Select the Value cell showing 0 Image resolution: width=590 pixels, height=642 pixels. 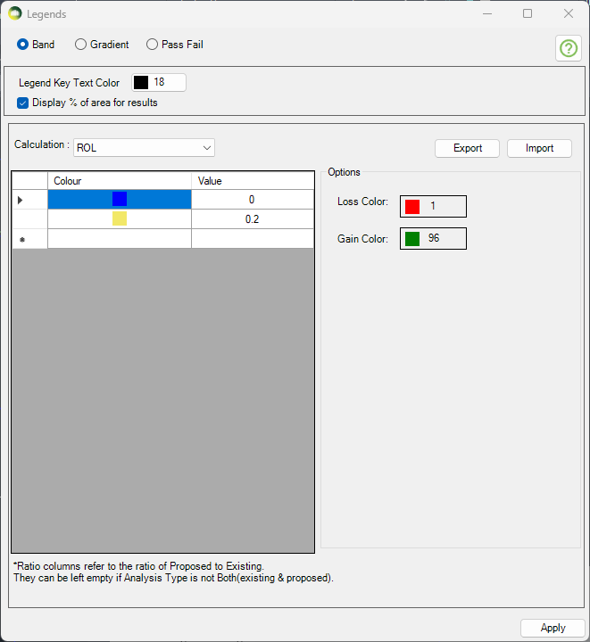(x=253, y=200)
